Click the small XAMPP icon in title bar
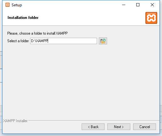Image resolution: width=162 pixels, height=136 pixels. coord(8,5)
